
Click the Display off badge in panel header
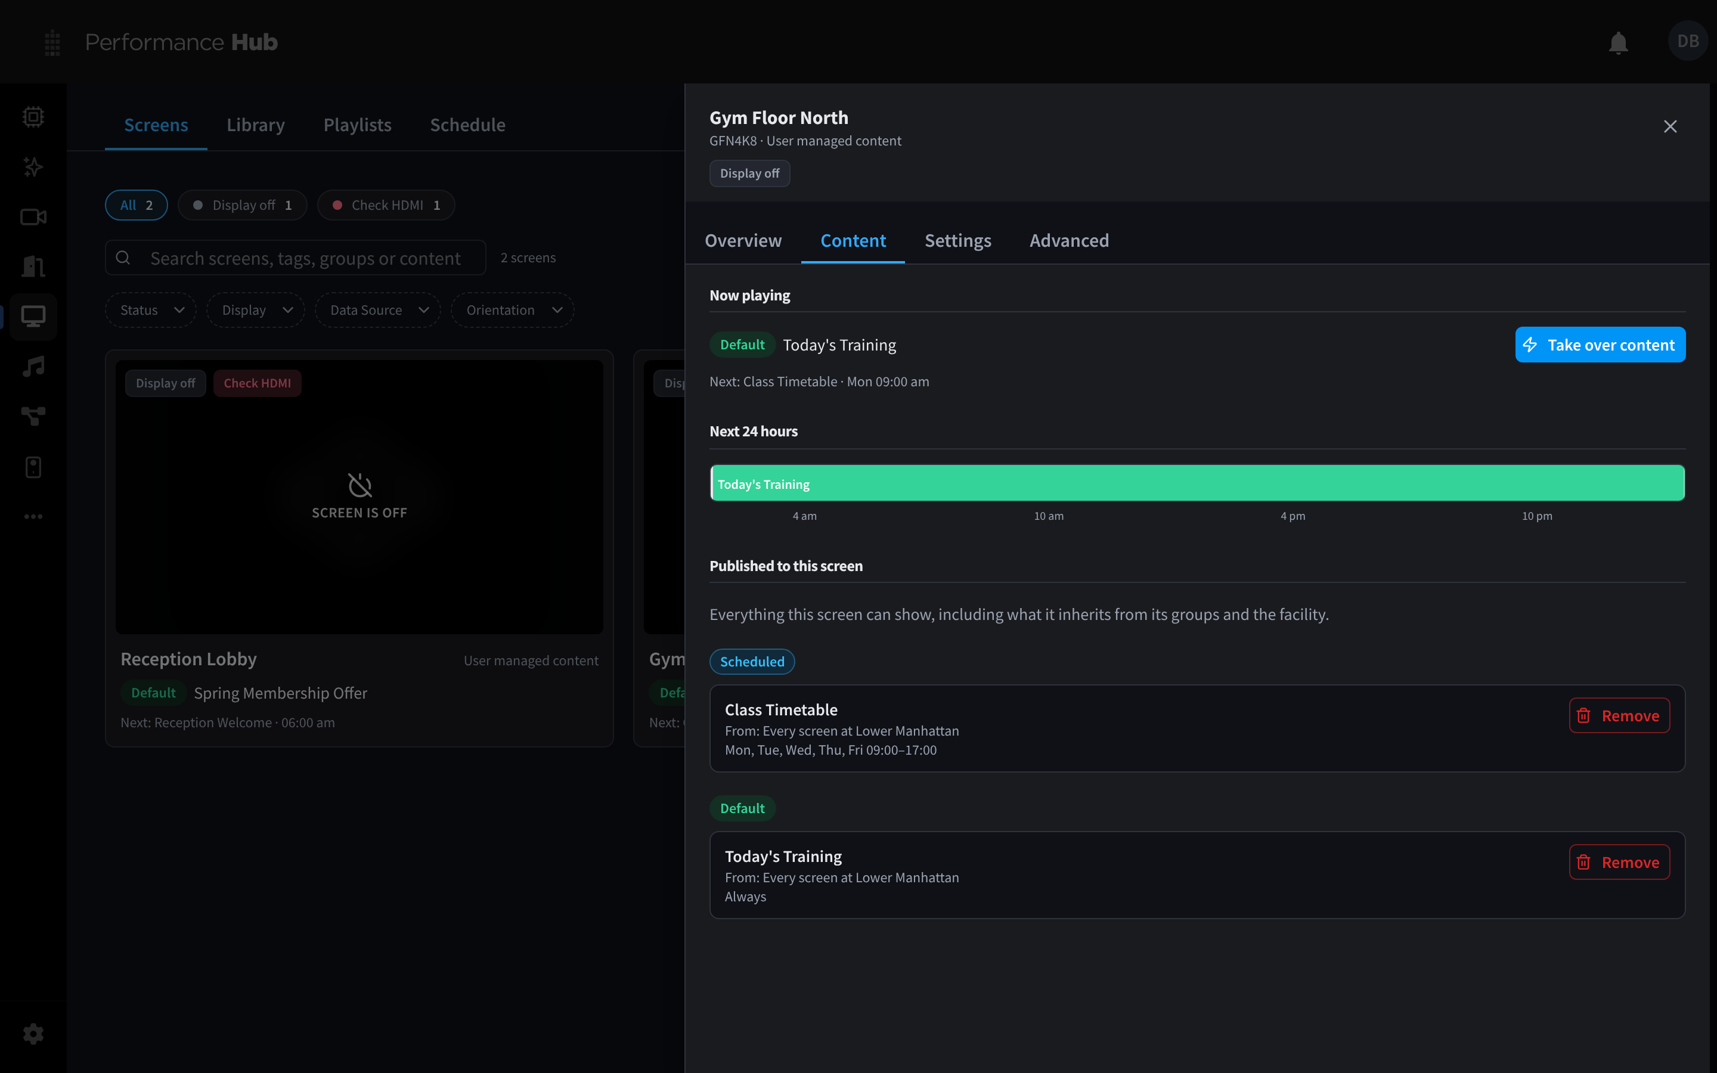(x=749, y=173)
